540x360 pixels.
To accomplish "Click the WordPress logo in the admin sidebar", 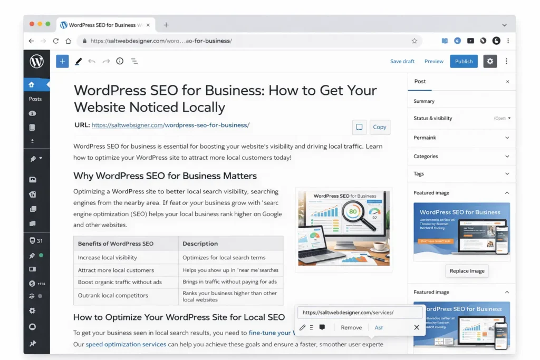I will tap(36, 62).
